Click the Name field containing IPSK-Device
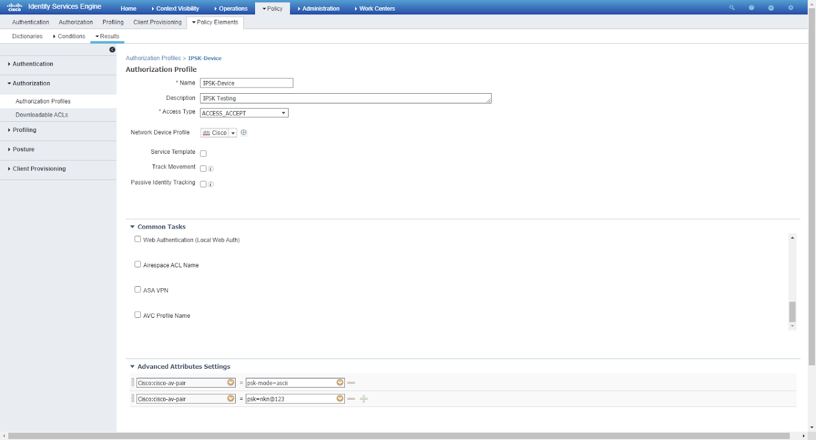The width and height of the screenshot is (816, 440). pos(247,83)
